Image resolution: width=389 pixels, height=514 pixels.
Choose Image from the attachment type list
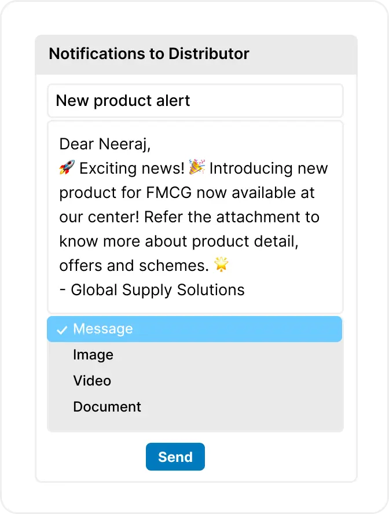[x=93, y=355]
